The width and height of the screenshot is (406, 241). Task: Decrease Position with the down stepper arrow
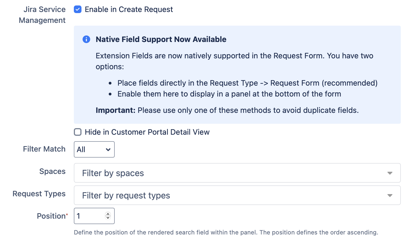pyautogui.click(x=108, y=218)
